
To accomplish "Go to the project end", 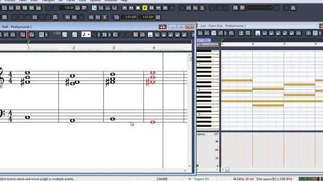I will 165,8.
